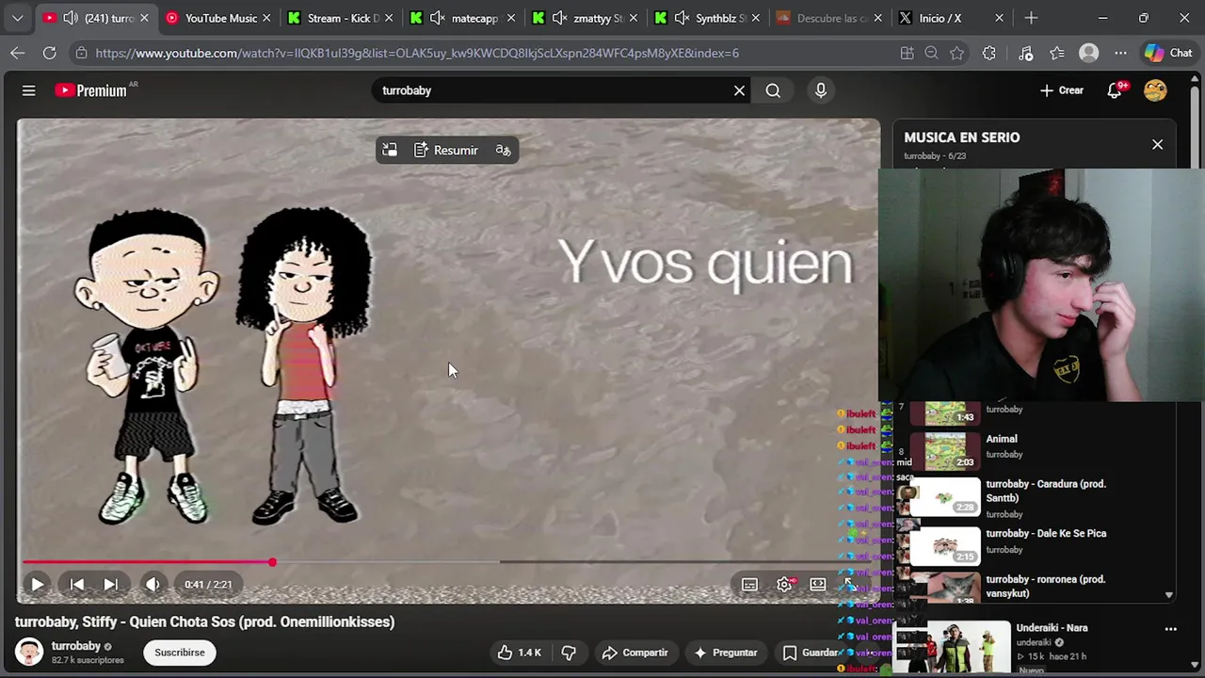Subscribe with the Suscribirse button
1205x678 pixels.
(180, 653)
